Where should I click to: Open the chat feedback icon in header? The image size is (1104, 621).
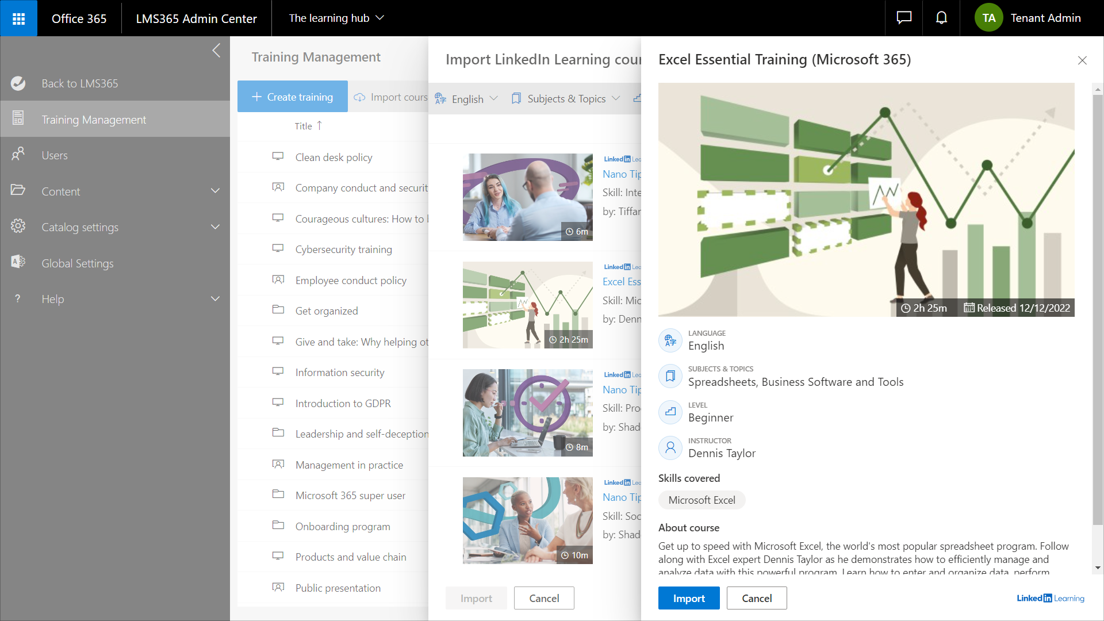click(x=904, y=18)
